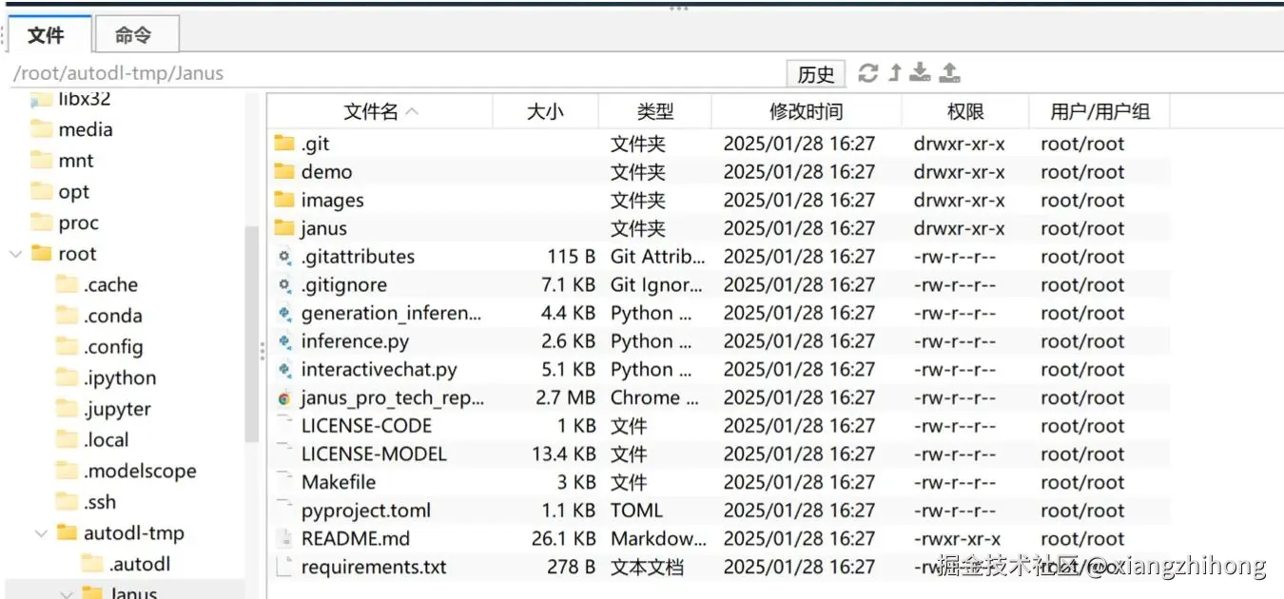Click the 2.7 MB size cell
The height and width of the screenshot is (599, 1284).
tap(565, 397)
